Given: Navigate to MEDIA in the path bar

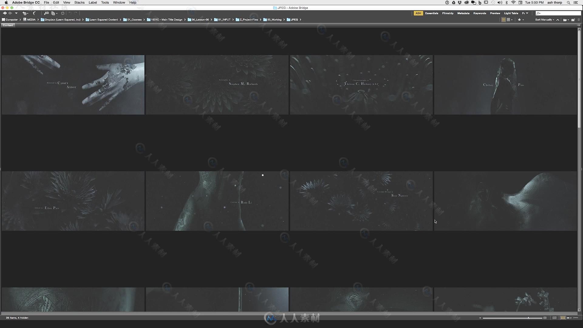Looking at the screenshot, I should 29,20.
